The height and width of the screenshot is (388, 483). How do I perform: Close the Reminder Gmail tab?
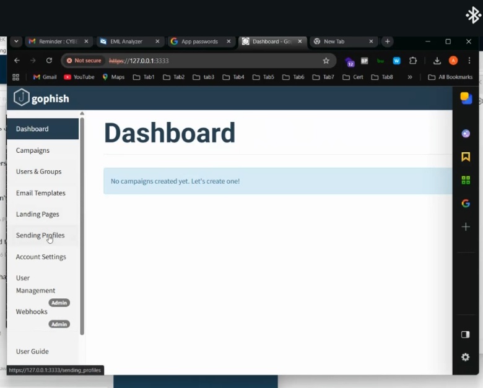point(86,41)
